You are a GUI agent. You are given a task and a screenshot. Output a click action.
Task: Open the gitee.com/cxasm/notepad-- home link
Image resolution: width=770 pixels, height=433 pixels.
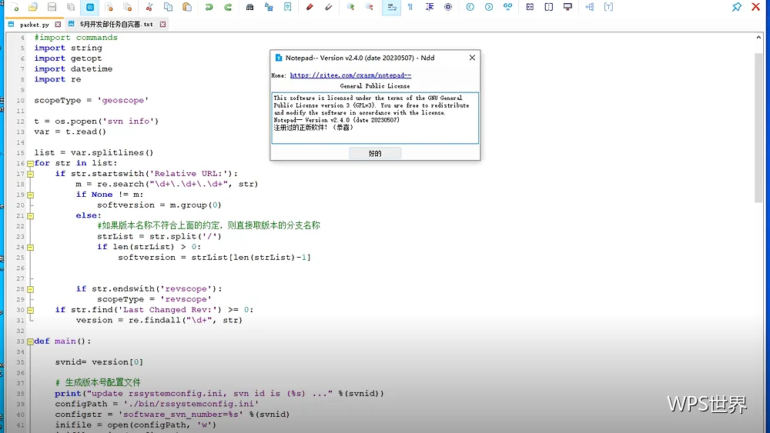pyautogui.click(x=350, y=75)
